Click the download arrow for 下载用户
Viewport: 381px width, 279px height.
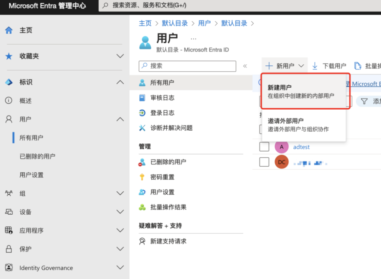coord(315,66)
